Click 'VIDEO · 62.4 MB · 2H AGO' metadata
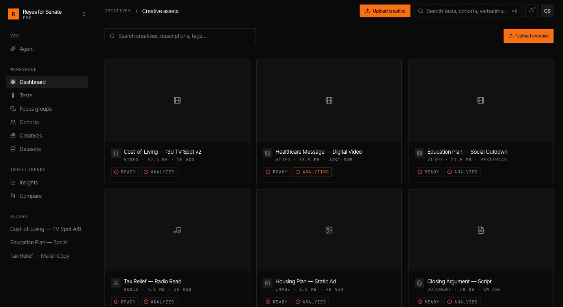Screen dimensions: 563x307 click(x=159, y=160)
